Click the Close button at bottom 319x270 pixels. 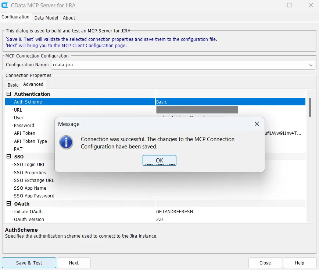(x=265, y=263)
